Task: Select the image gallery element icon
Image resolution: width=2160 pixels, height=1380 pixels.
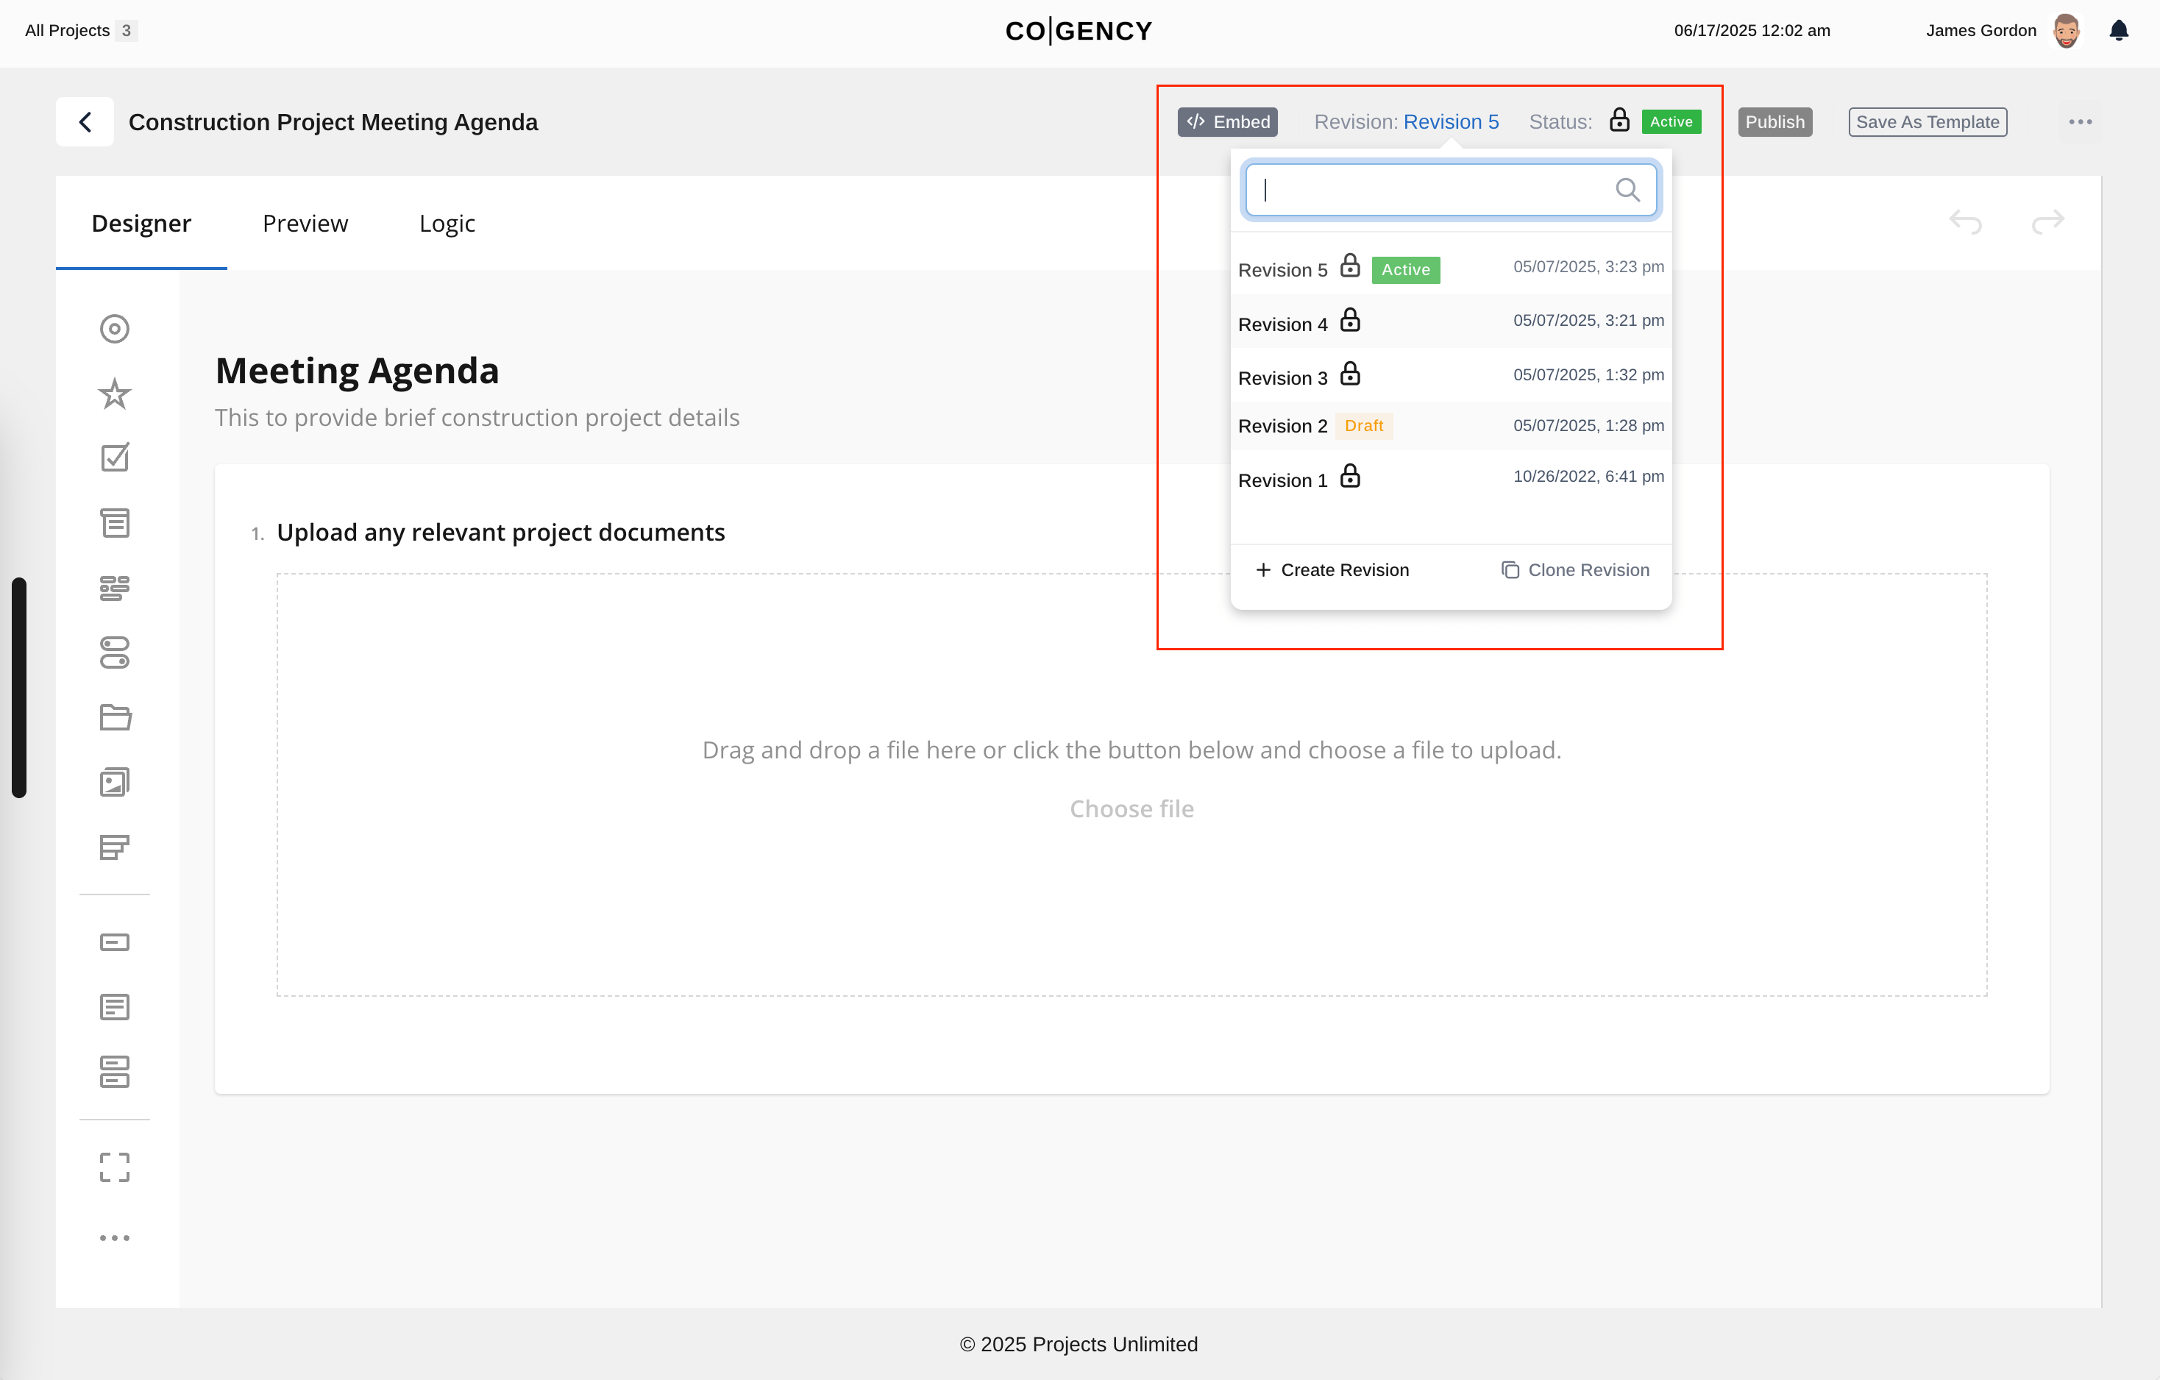Action: tap(115, 782)
